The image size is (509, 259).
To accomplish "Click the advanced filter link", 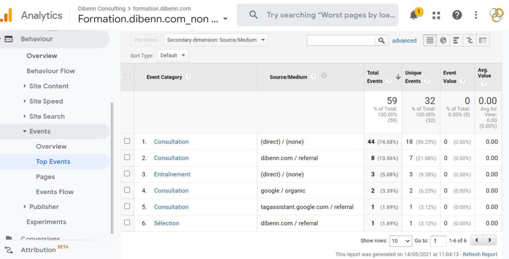I will click(404, 41).
